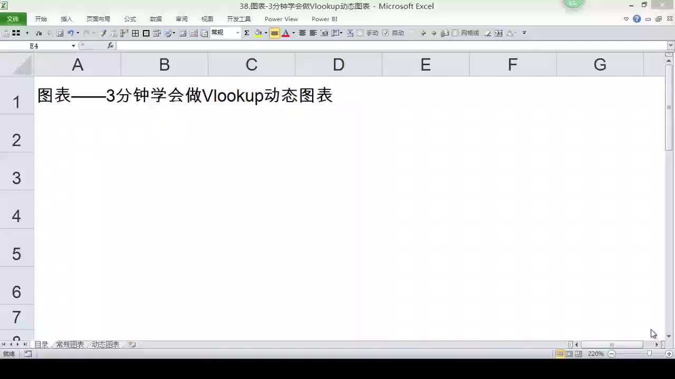Uncheck the 自动 automatic calculation checkbox

[x=385, y=33]
